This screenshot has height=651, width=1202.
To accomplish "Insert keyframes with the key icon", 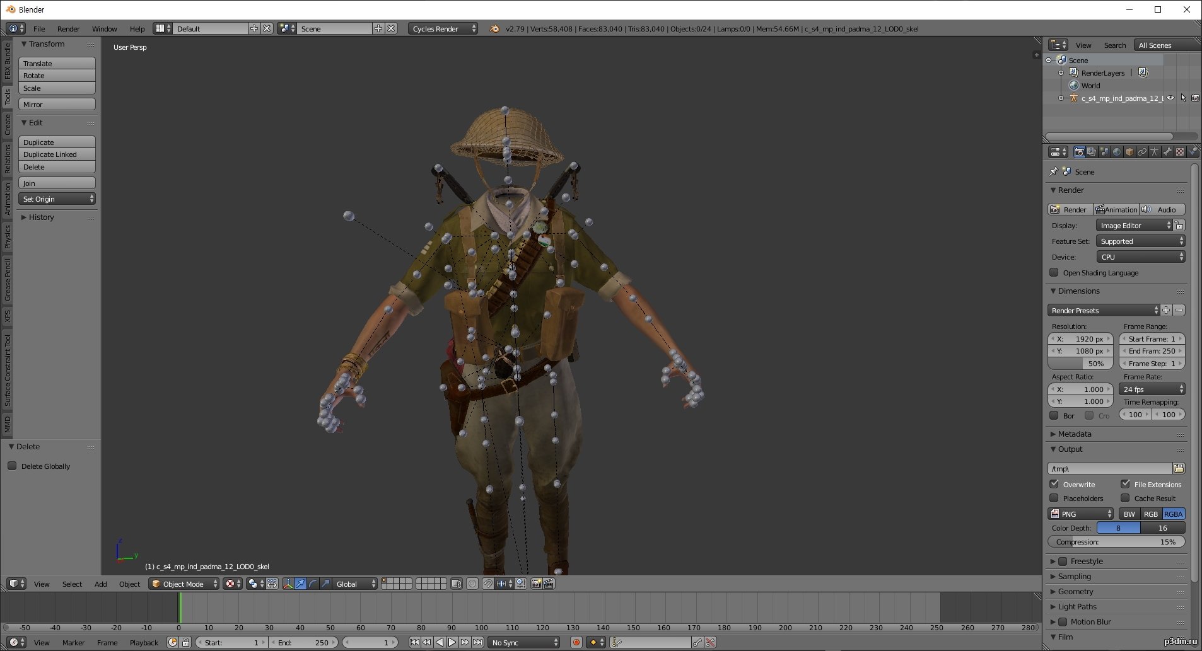I will [x=697, y=642].
